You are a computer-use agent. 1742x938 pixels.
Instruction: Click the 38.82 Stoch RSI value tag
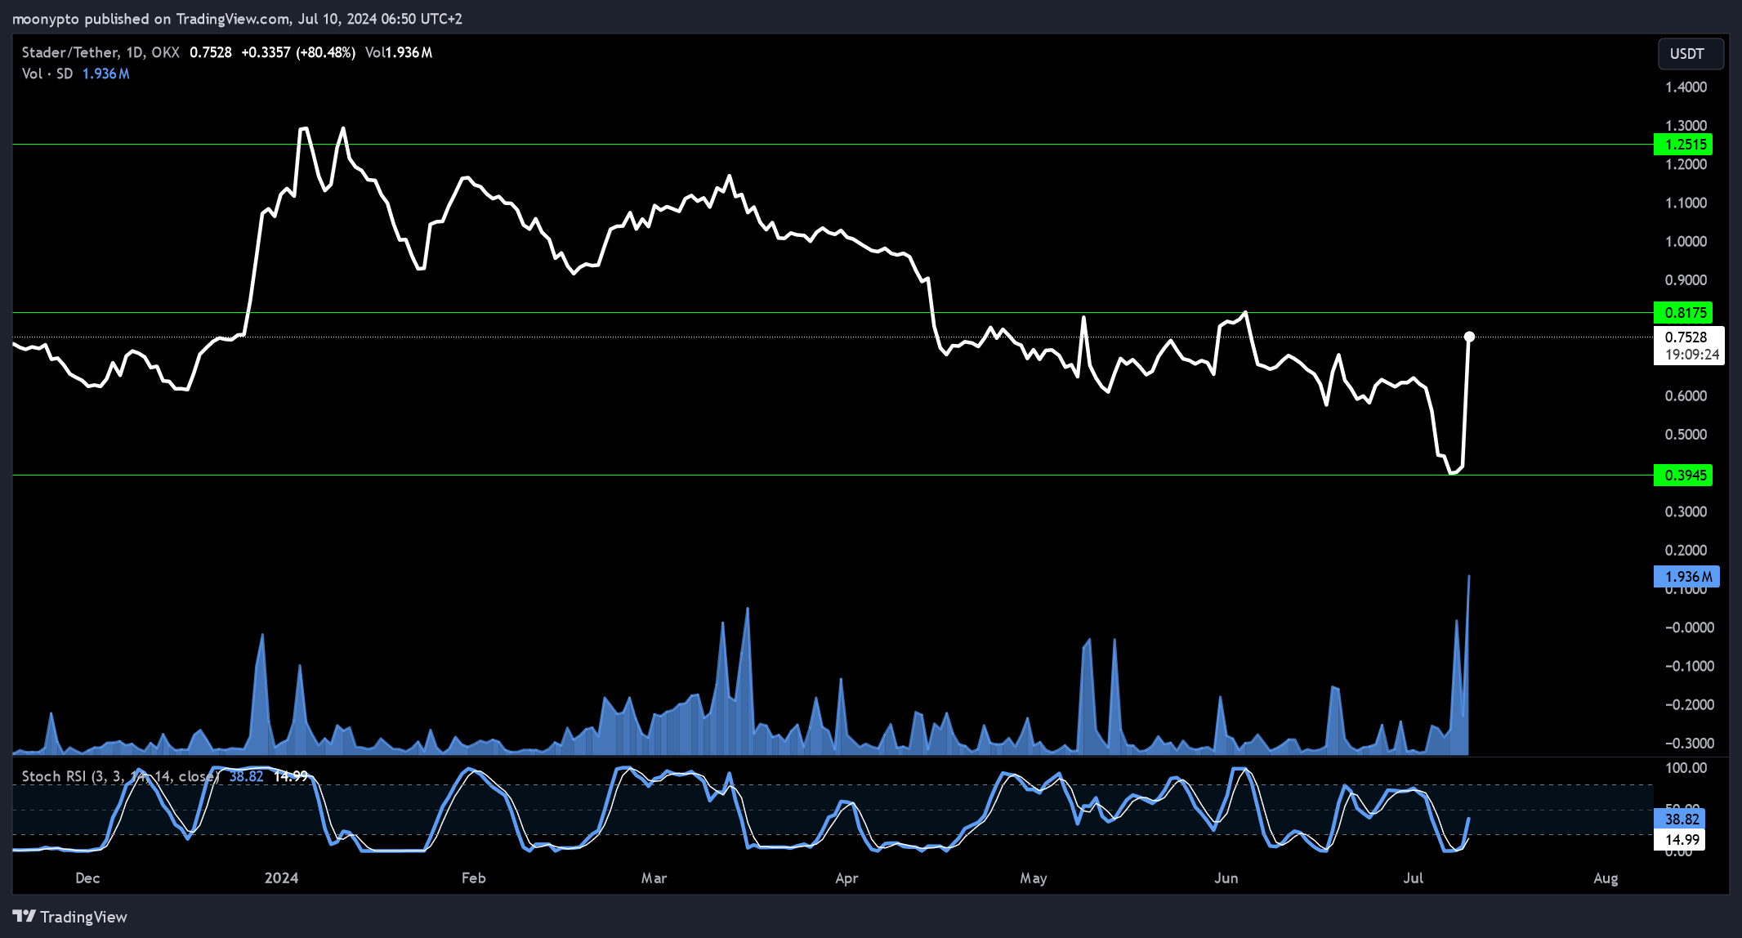point(1680,820)
